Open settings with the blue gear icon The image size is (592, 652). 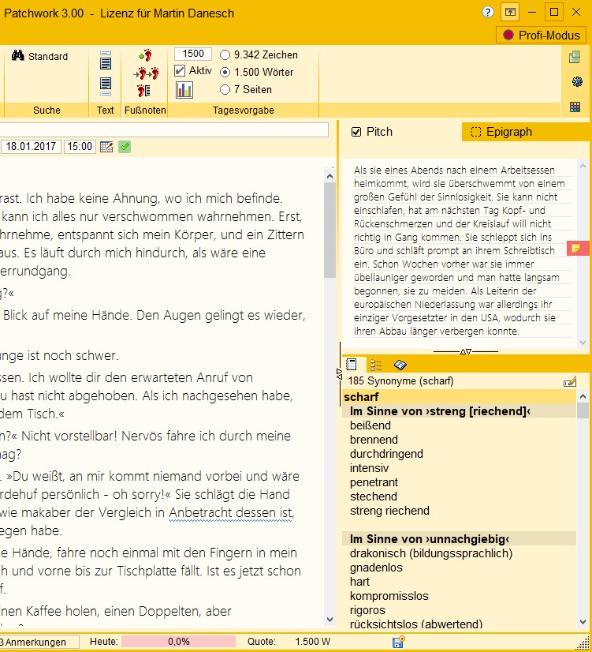(x=577, y=81)
